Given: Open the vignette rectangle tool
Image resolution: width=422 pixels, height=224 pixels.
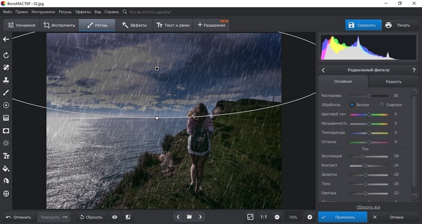Looking at the screenshot, I should click(x=6, y=131).
